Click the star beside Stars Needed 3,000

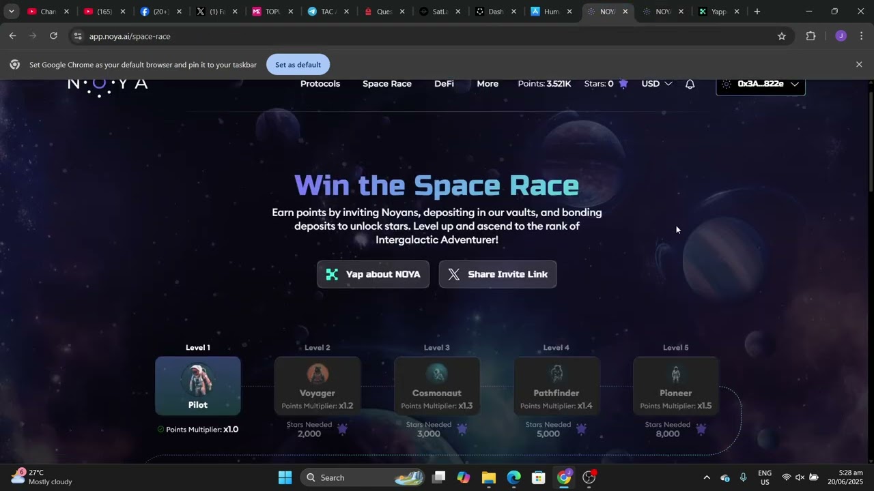(462, 429)
